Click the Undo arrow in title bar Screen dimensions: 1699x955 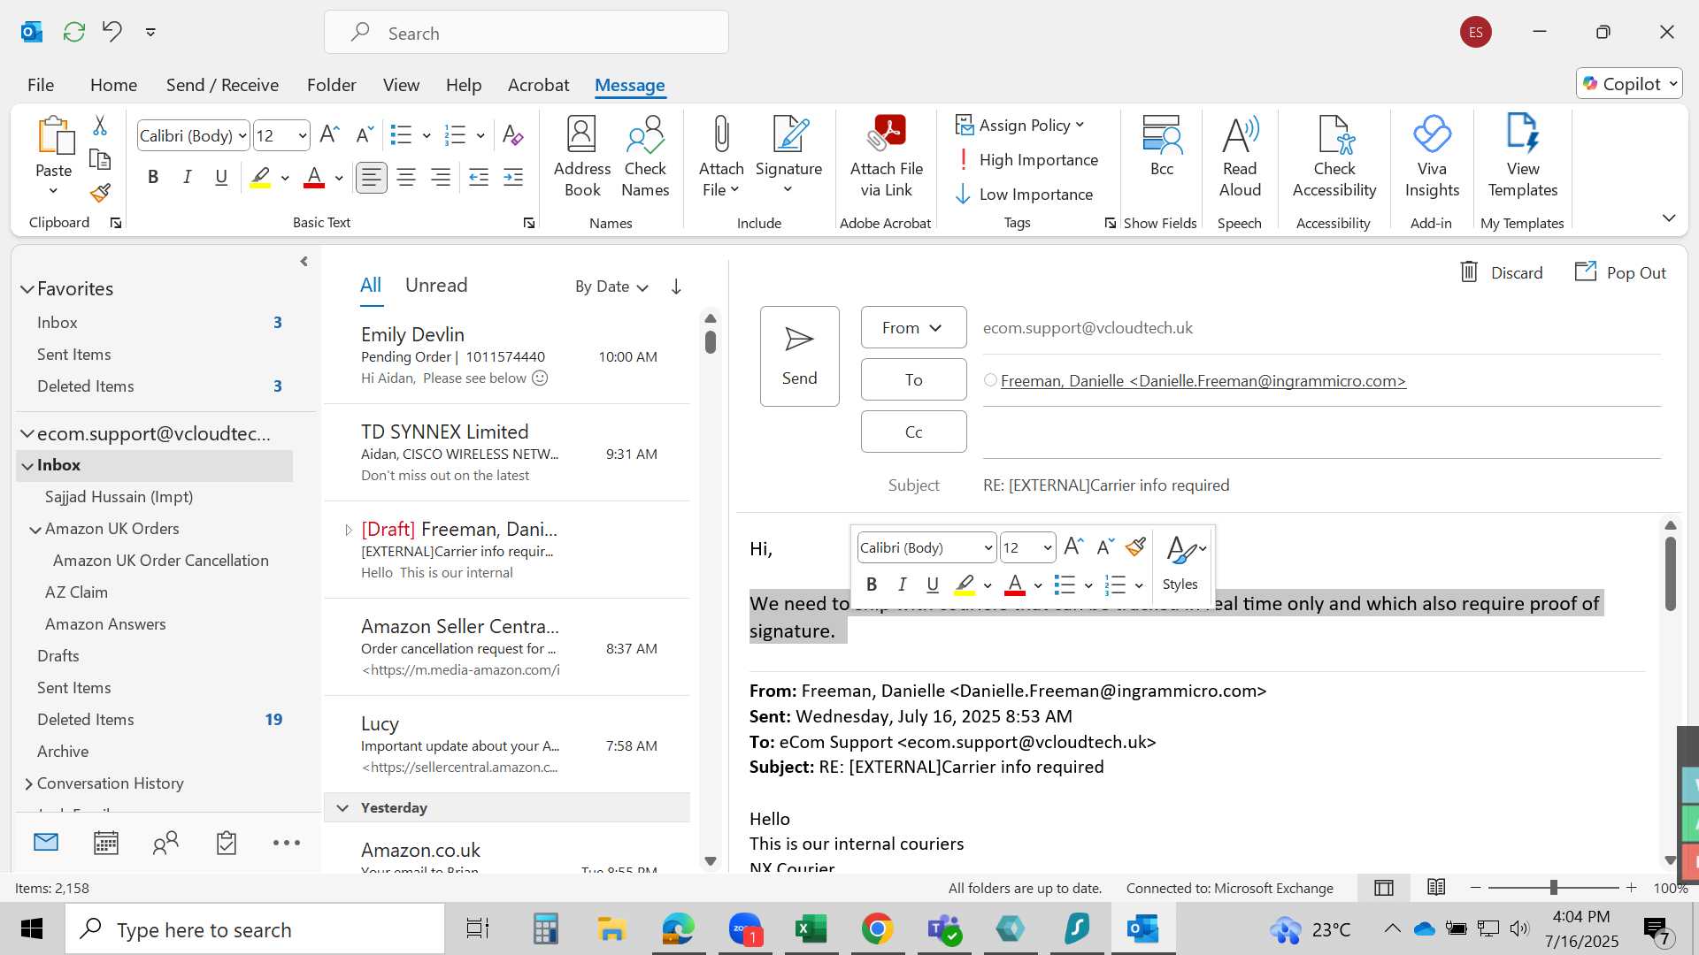(x=111, y=32)
